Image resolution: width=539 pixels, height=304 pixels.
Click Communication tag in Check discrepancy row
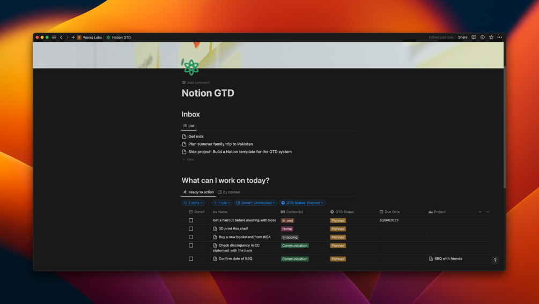(294, 246)
